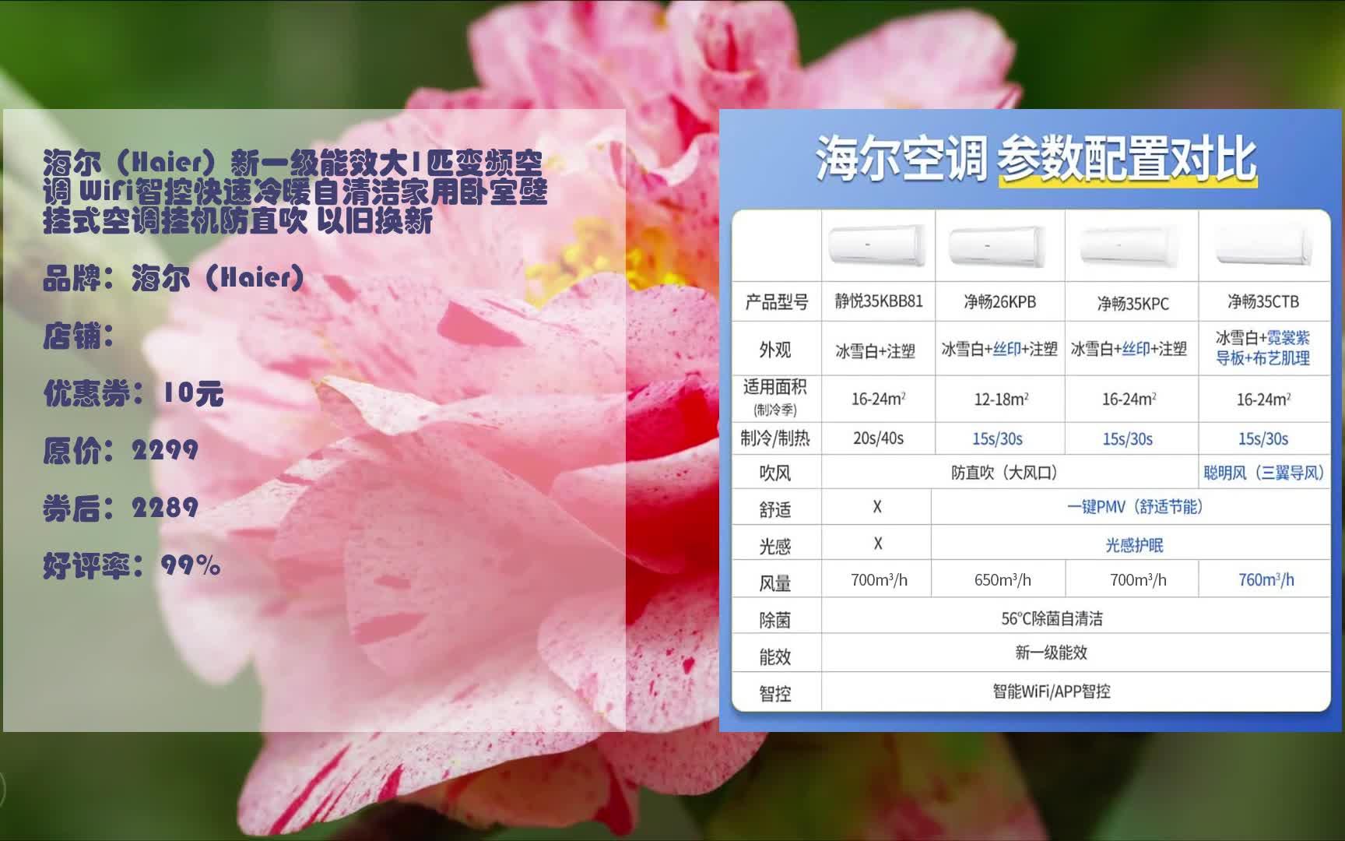
Task: Click the 冰雪白+霓裳紫导板+布艺肌理 cell
Action: coord(1263,348)
